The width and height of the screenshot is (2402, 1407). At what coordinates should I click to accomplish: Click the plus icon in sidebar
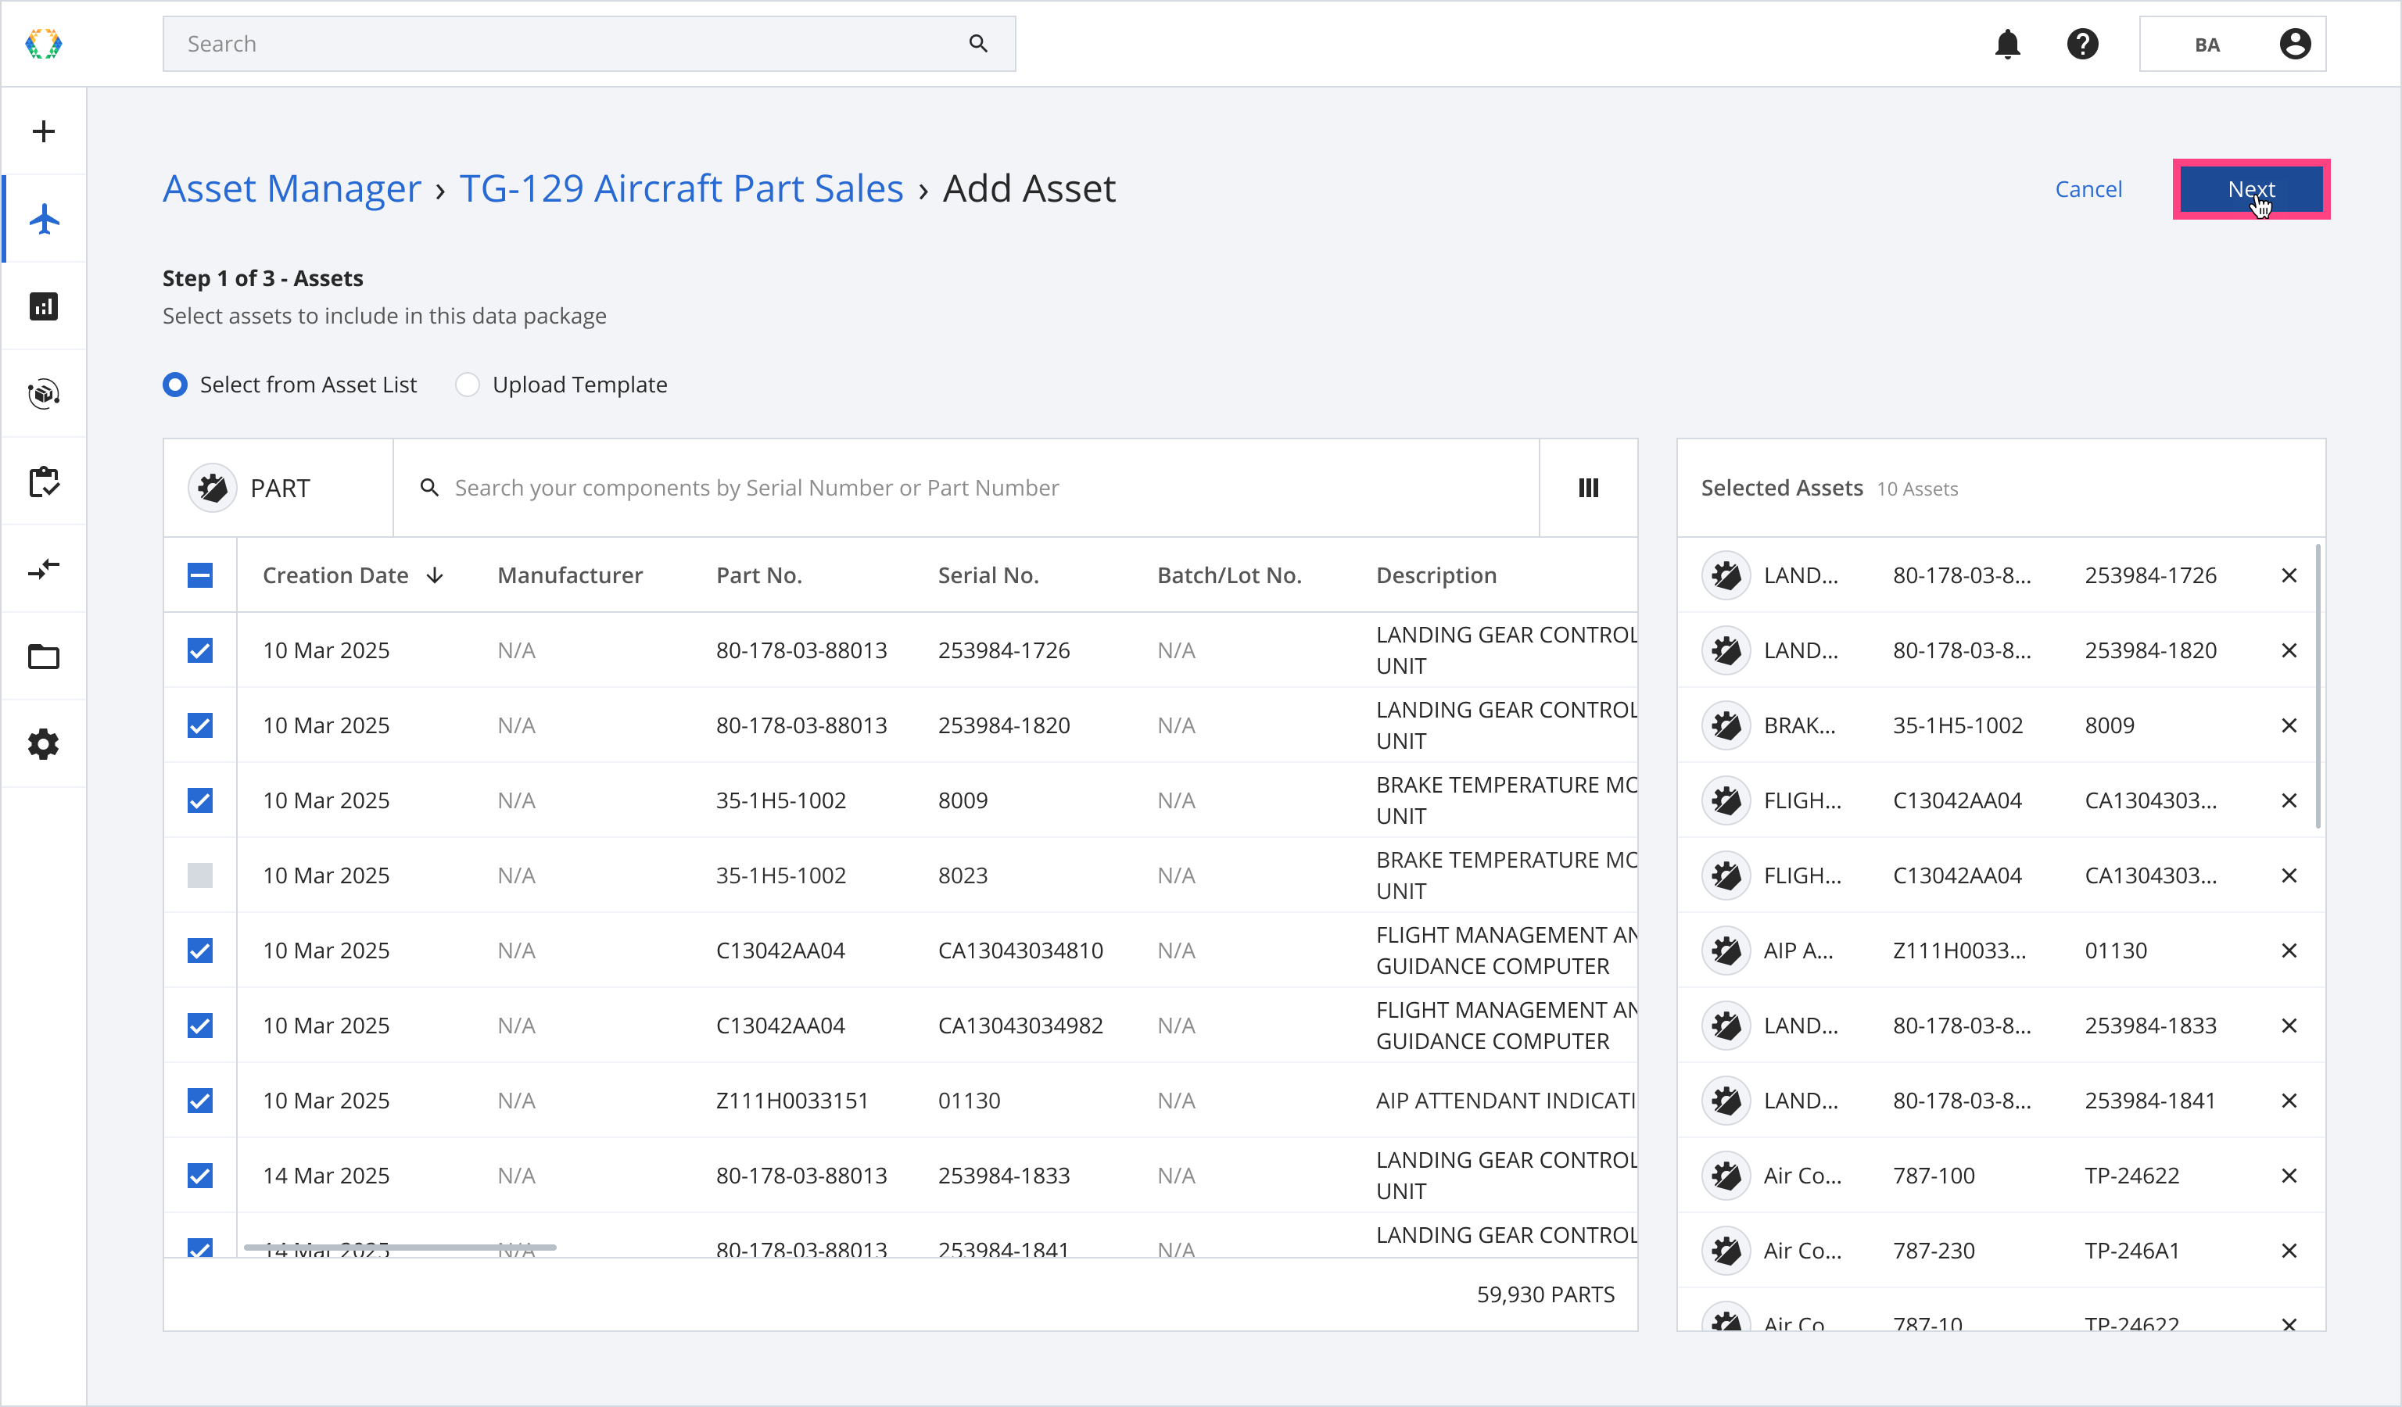coord(44,131)
